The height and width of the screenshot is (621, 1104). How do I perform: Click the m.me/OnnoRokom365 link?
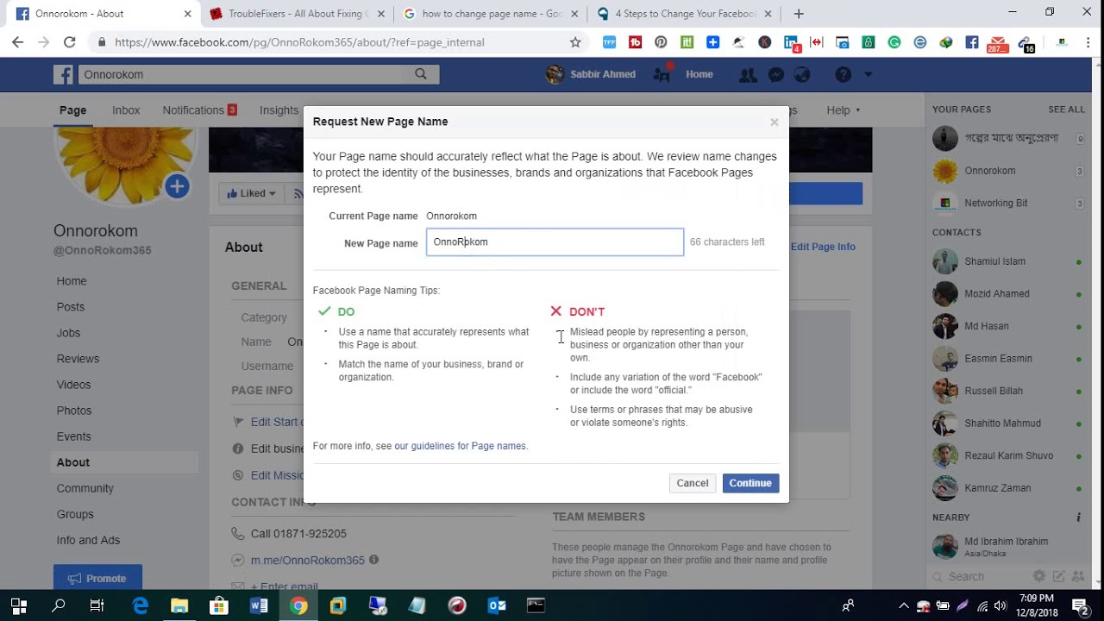(x=307, y=561)
